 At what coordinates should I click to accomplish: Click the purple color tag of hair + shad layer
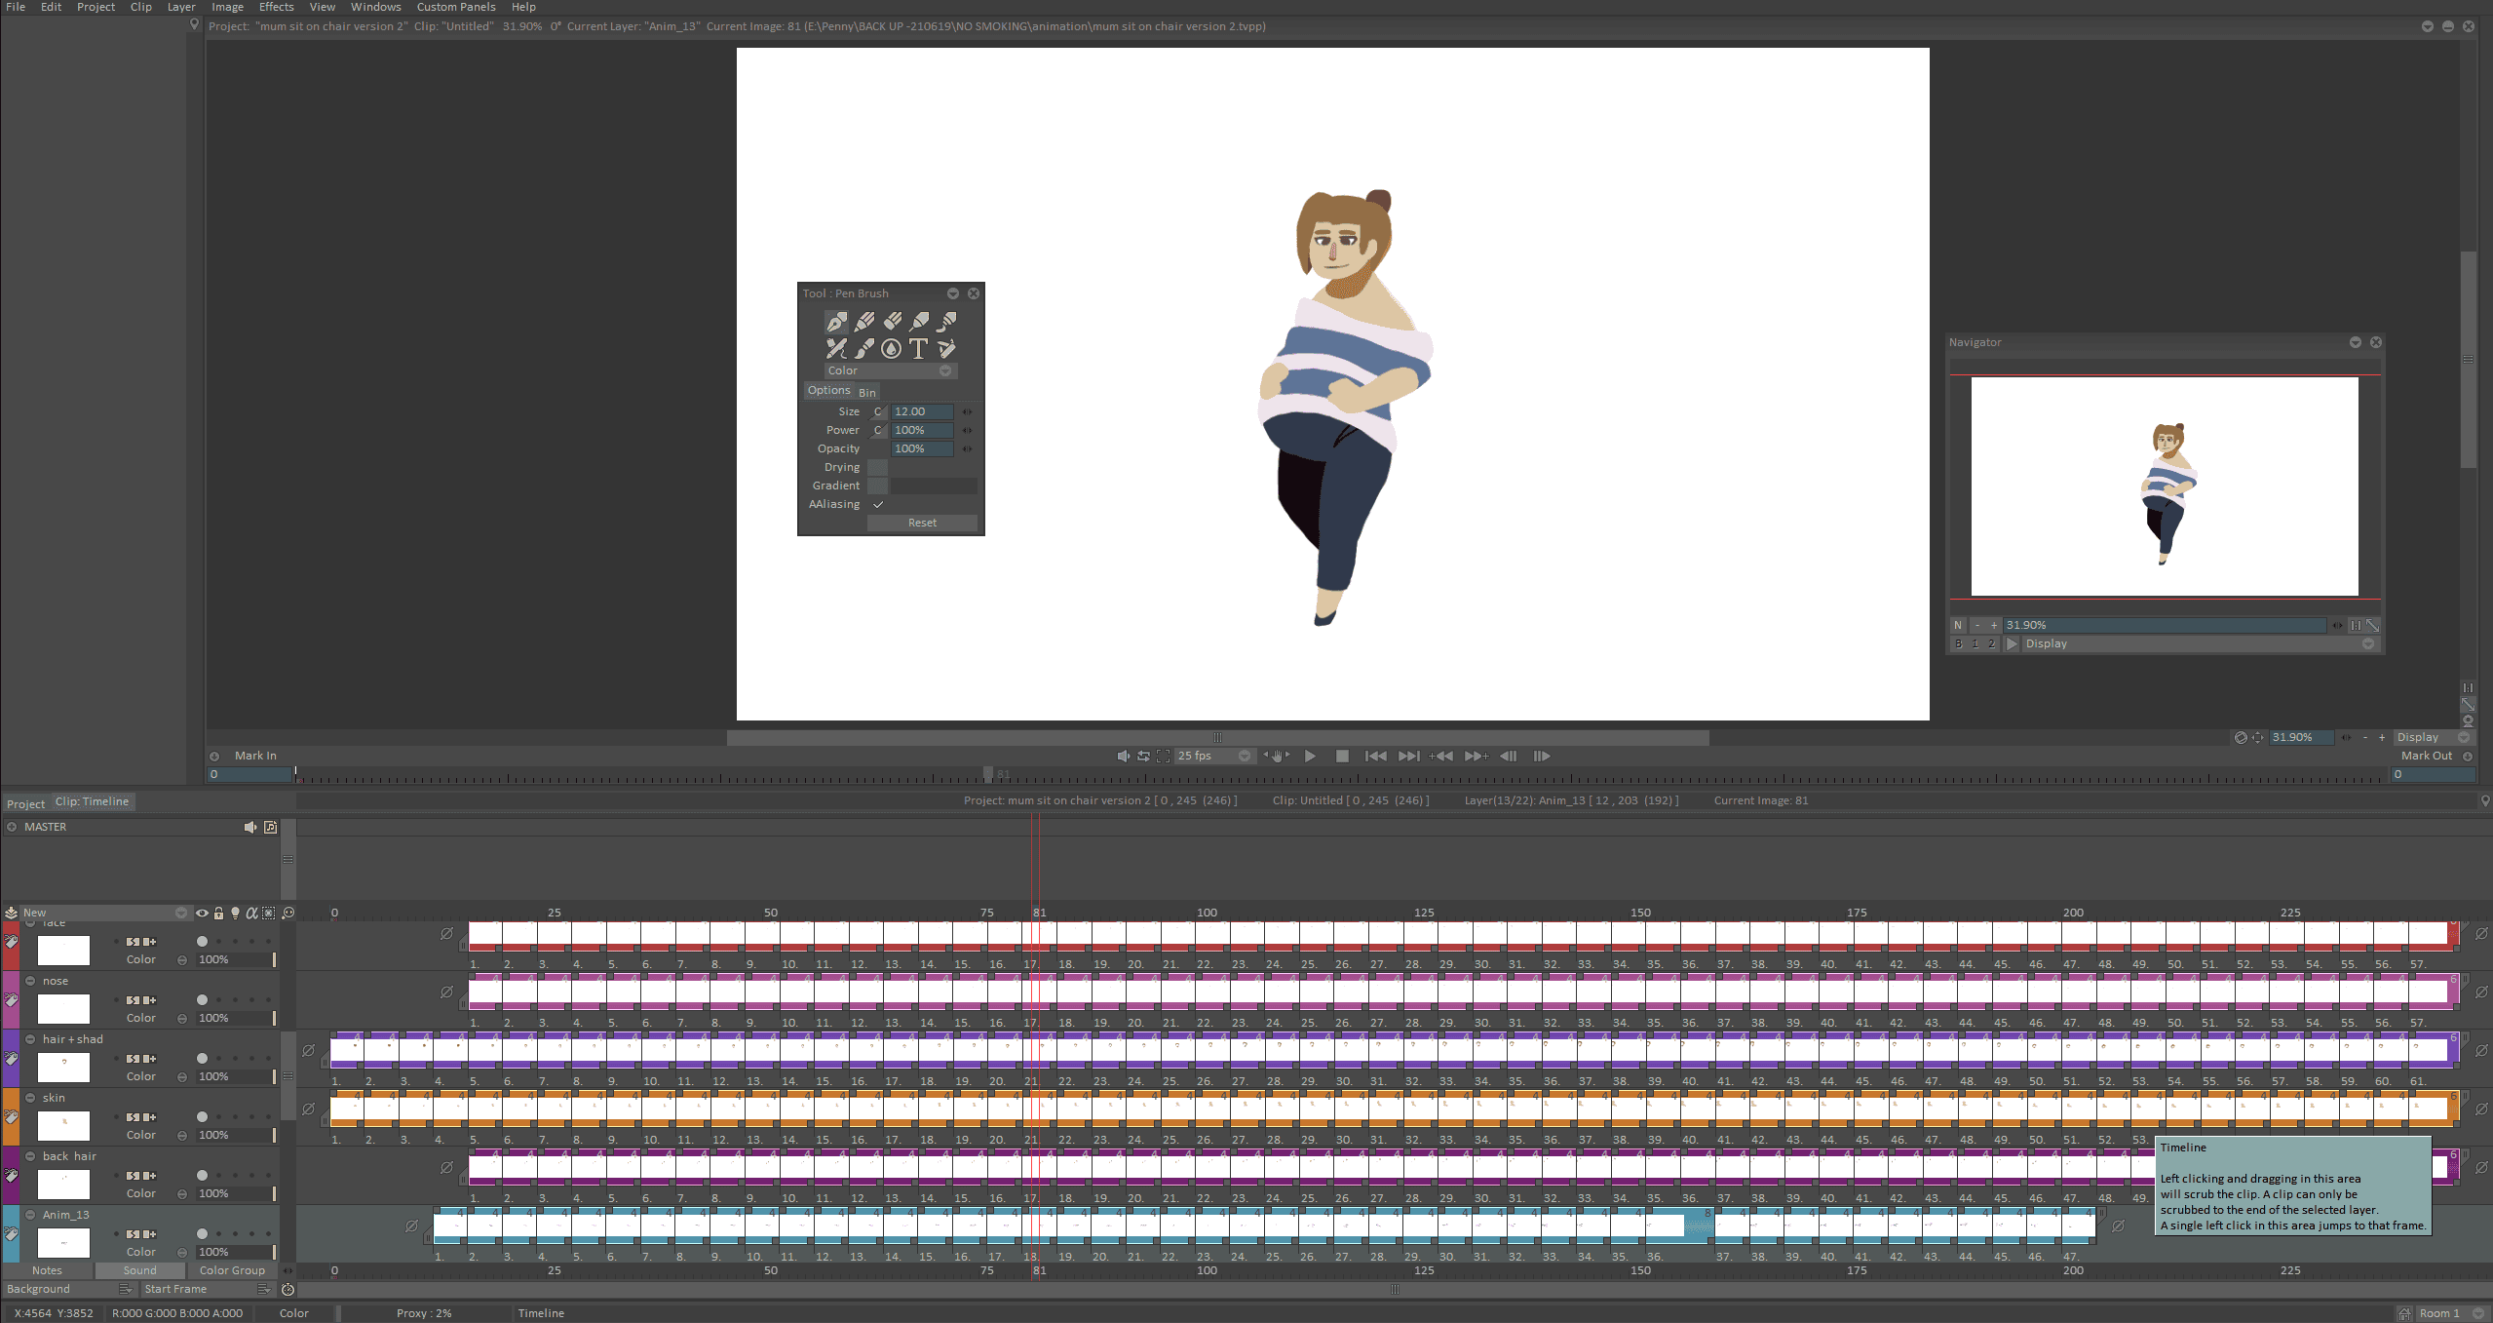coord(11,1059)
